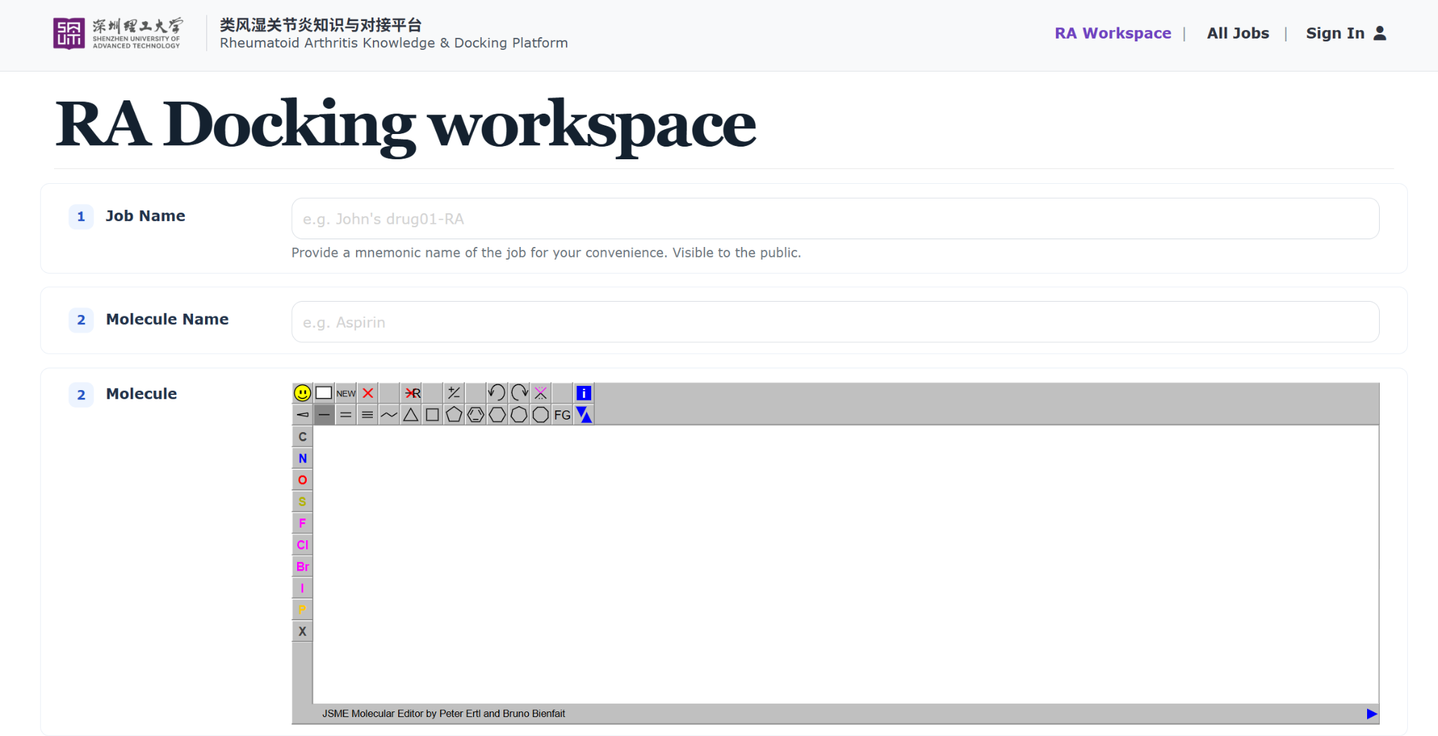The height and width of the screenshot is (736, 1438).
Task: Select bromine atom Br
Action: [303, 566]
